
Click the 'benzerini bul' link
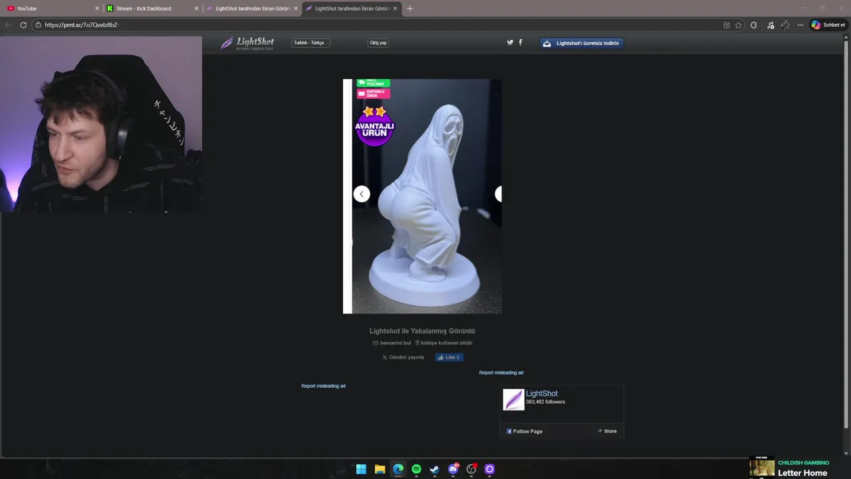tap(392, 343)
